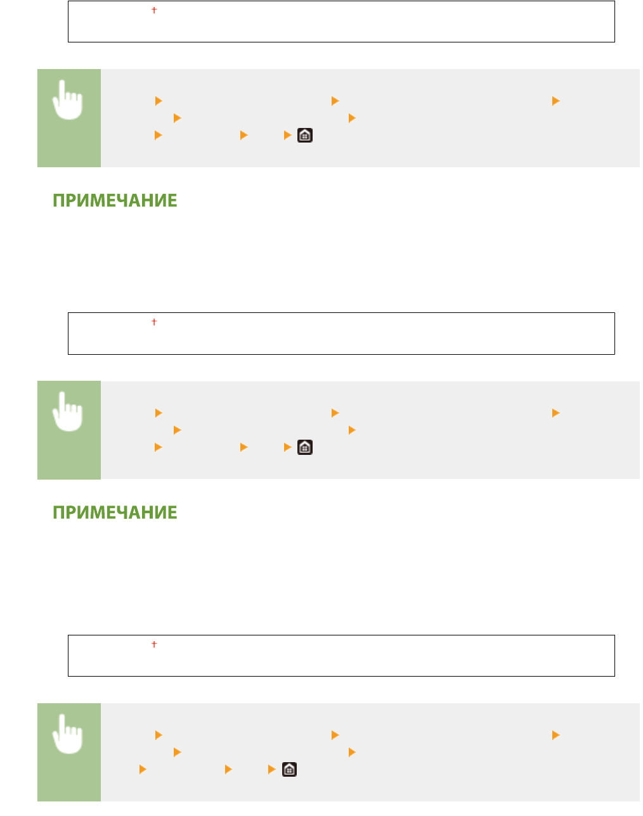Click the Home icon in third procedure panel
Image resolution: width=643 pixels, height=816 pixels.
click(289, 770)
